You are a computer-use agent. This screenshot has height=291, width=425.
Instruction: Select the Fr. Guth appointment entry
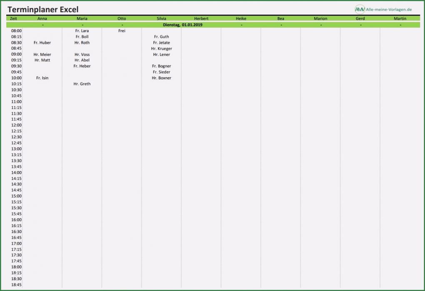coord(161,36)
